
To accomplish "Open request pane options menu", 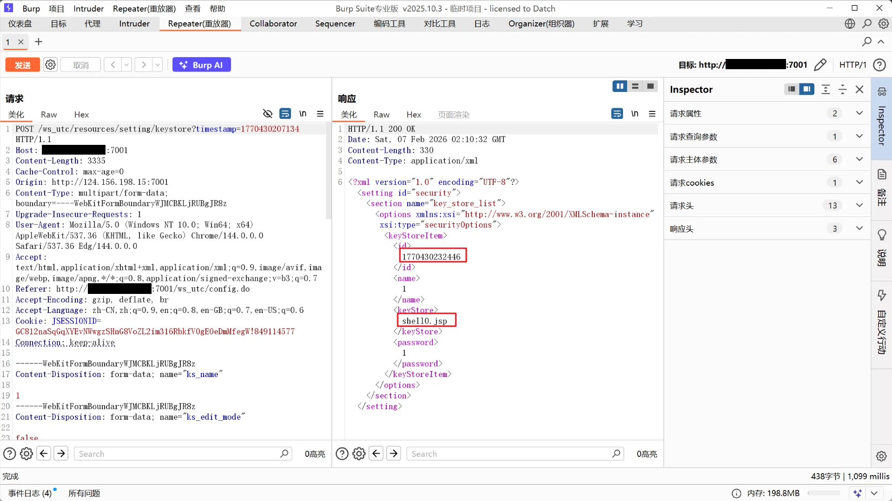I will 320,114.
